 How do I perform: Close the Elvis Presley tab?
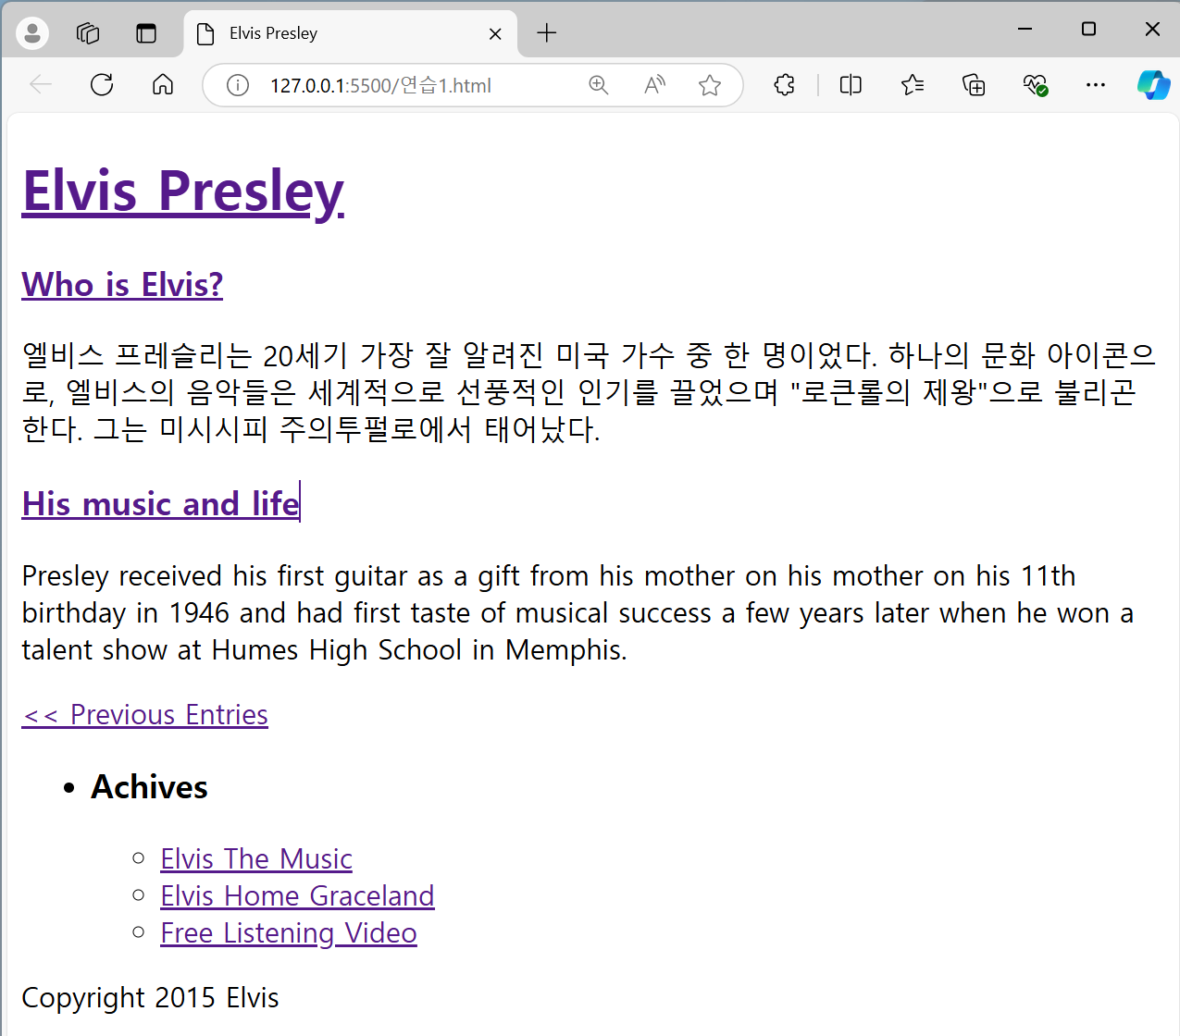click(x=495, y=34)
